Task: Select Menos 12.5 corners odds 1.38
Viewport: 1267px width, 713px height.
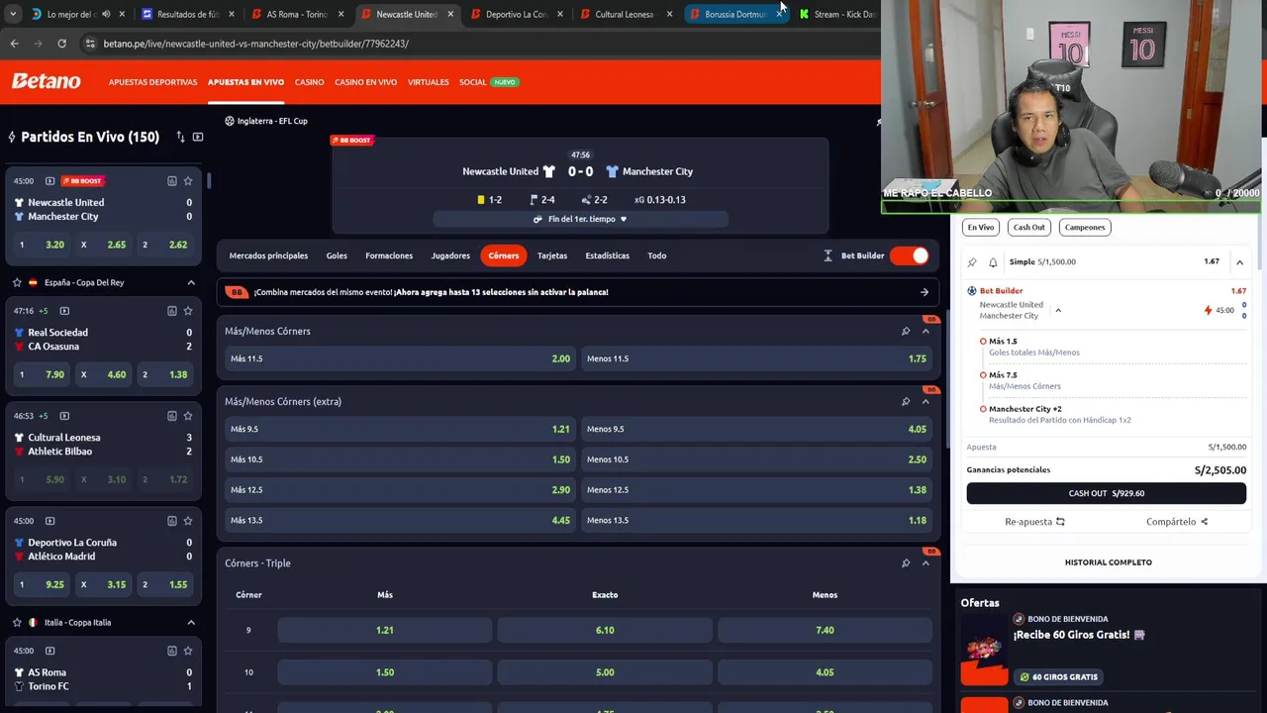Action: click(x=756, y=489)
